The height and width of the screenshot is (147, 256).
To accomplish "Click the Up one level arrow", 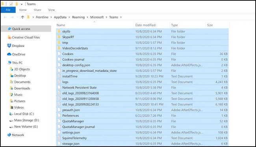I will coord(22,17).
